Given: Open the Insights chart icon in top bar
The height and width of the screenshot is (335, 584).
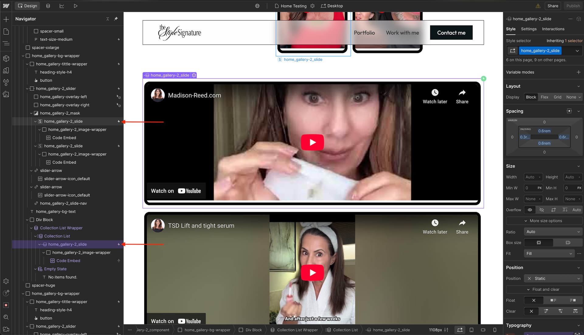Looking at the screenshot, I should (62, 6).
